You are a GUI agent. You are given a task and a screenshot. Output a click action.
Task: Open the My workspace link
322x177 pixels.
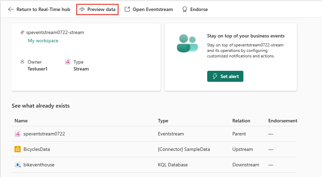tap(43, 41)
